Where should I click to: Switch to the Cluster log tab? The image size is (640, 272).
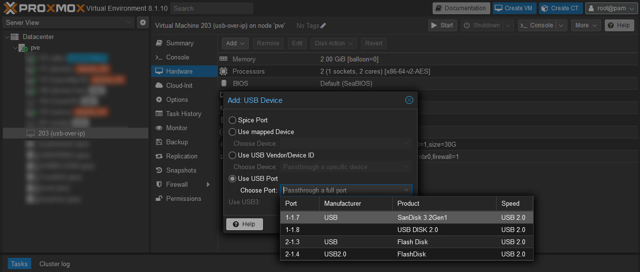tap(55, 264)
